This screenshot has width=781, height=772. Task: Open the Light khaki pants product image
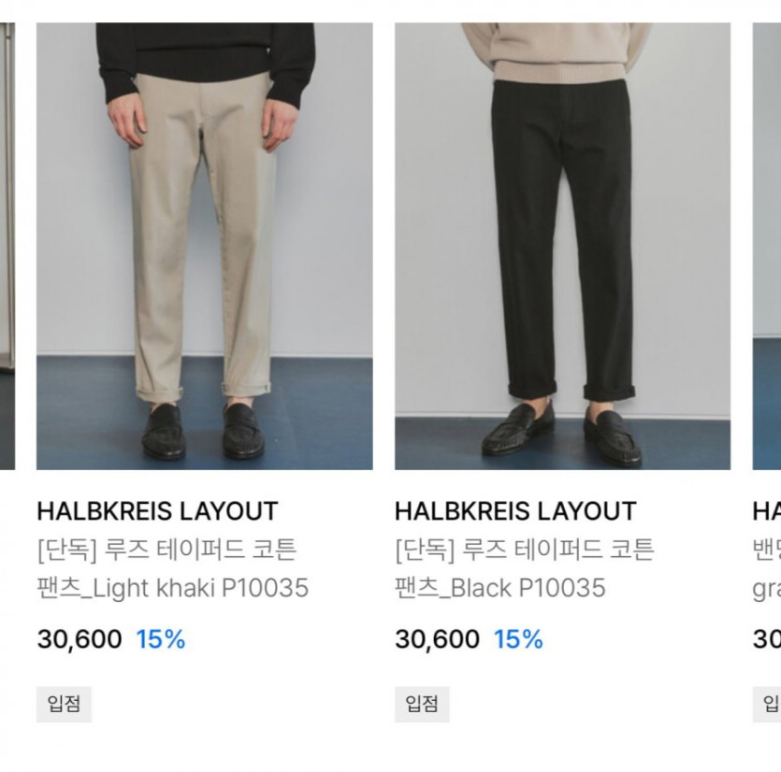[x=204, y=246]
